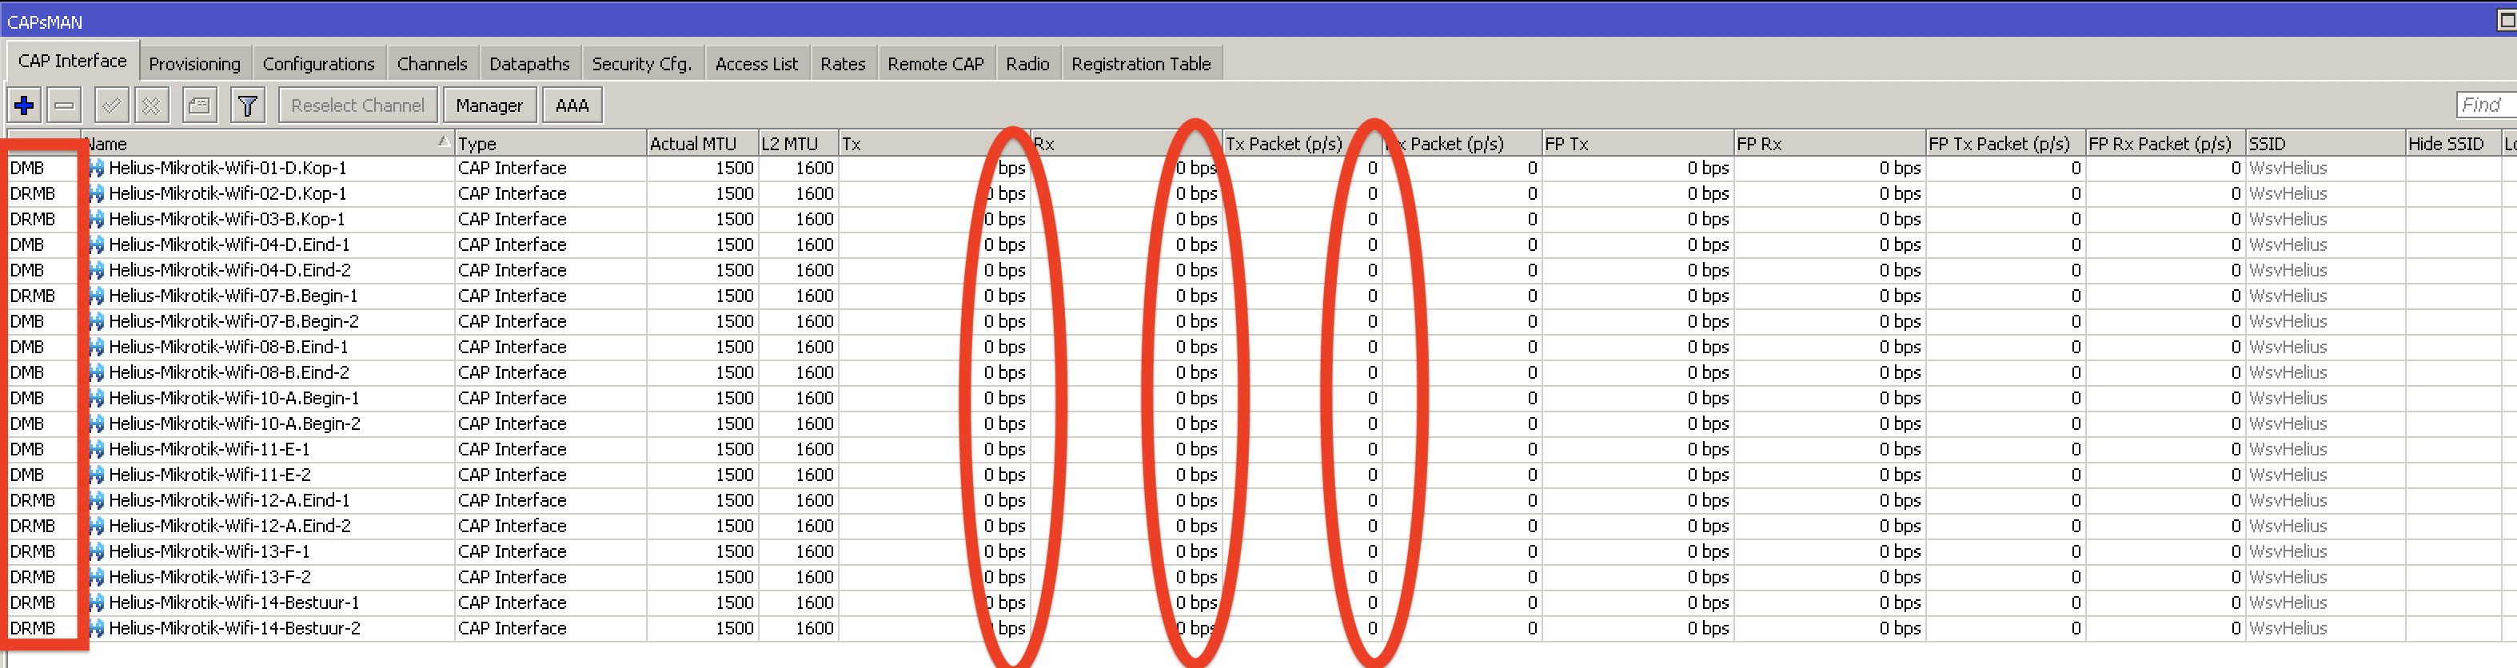The height and width of the screenshot is (668, 2517).
Task: Switch to the Provisioning tab
Action: (x=194, y=63)
